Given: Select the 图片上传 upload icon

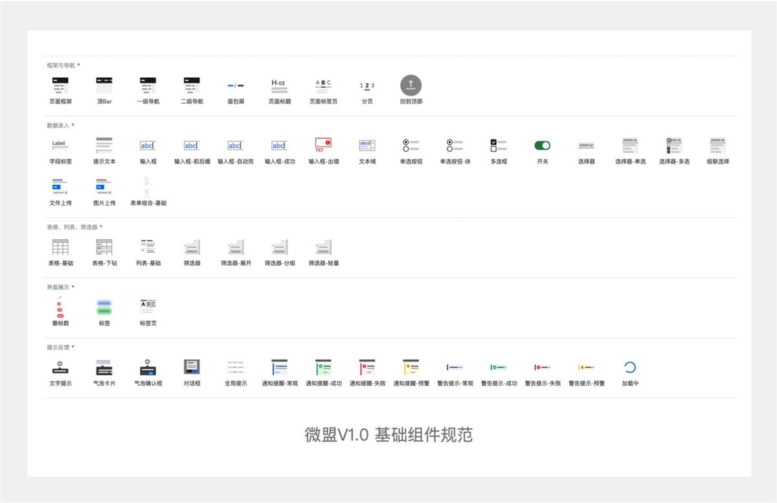Looking at the screenshot, I should [104, 187].
